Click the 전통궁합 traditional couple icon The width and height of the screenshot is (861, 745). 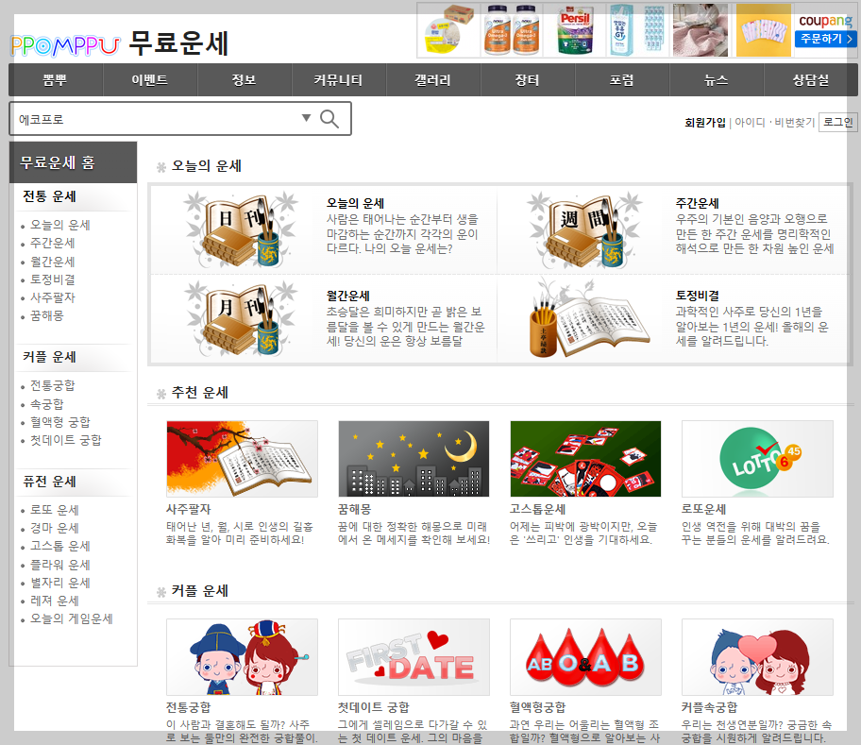242,657
